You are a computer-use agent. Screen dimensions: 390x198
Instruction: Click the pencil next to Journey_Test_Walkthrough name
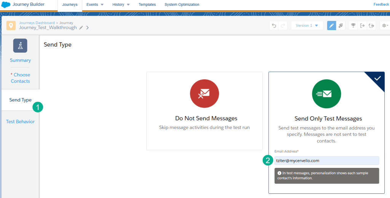coord(81,27)
